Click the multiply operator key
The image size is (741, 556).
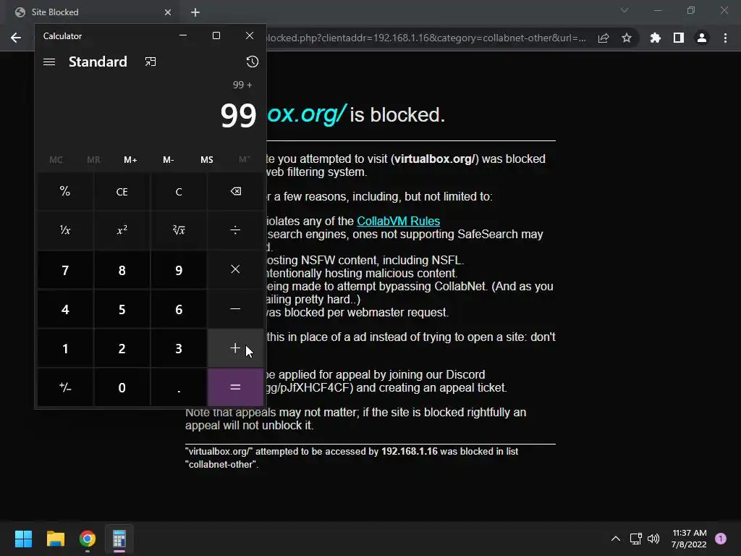pyautogui.click(x=235, y=269)
